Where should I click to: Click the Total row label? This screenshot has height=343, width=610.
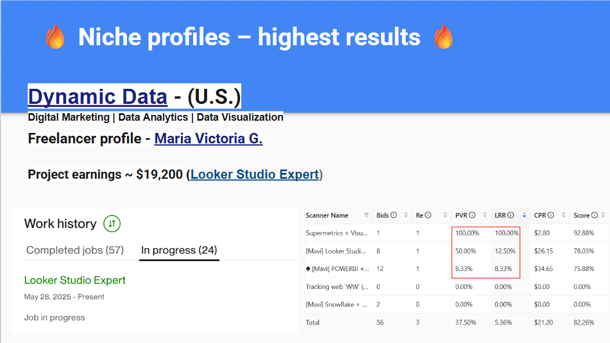(313, 322)
